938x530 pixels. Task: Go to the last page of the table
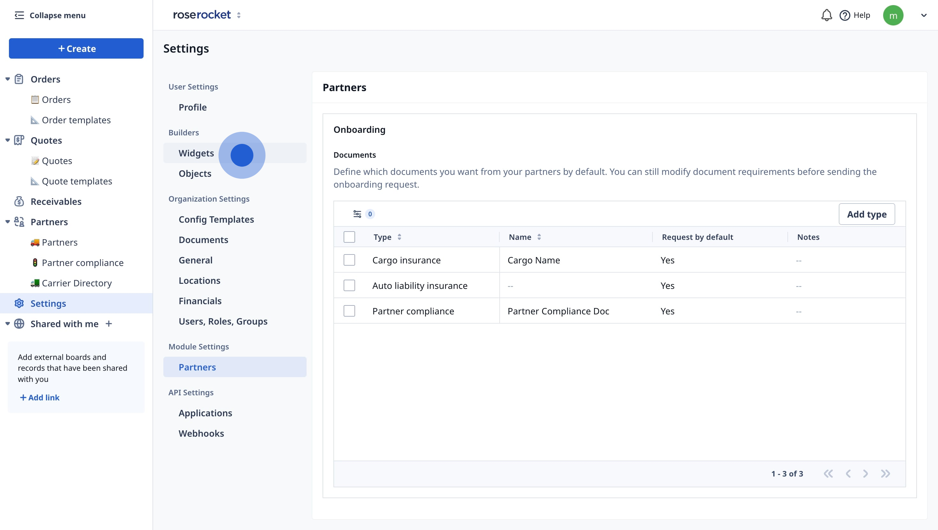pos(885,474)
